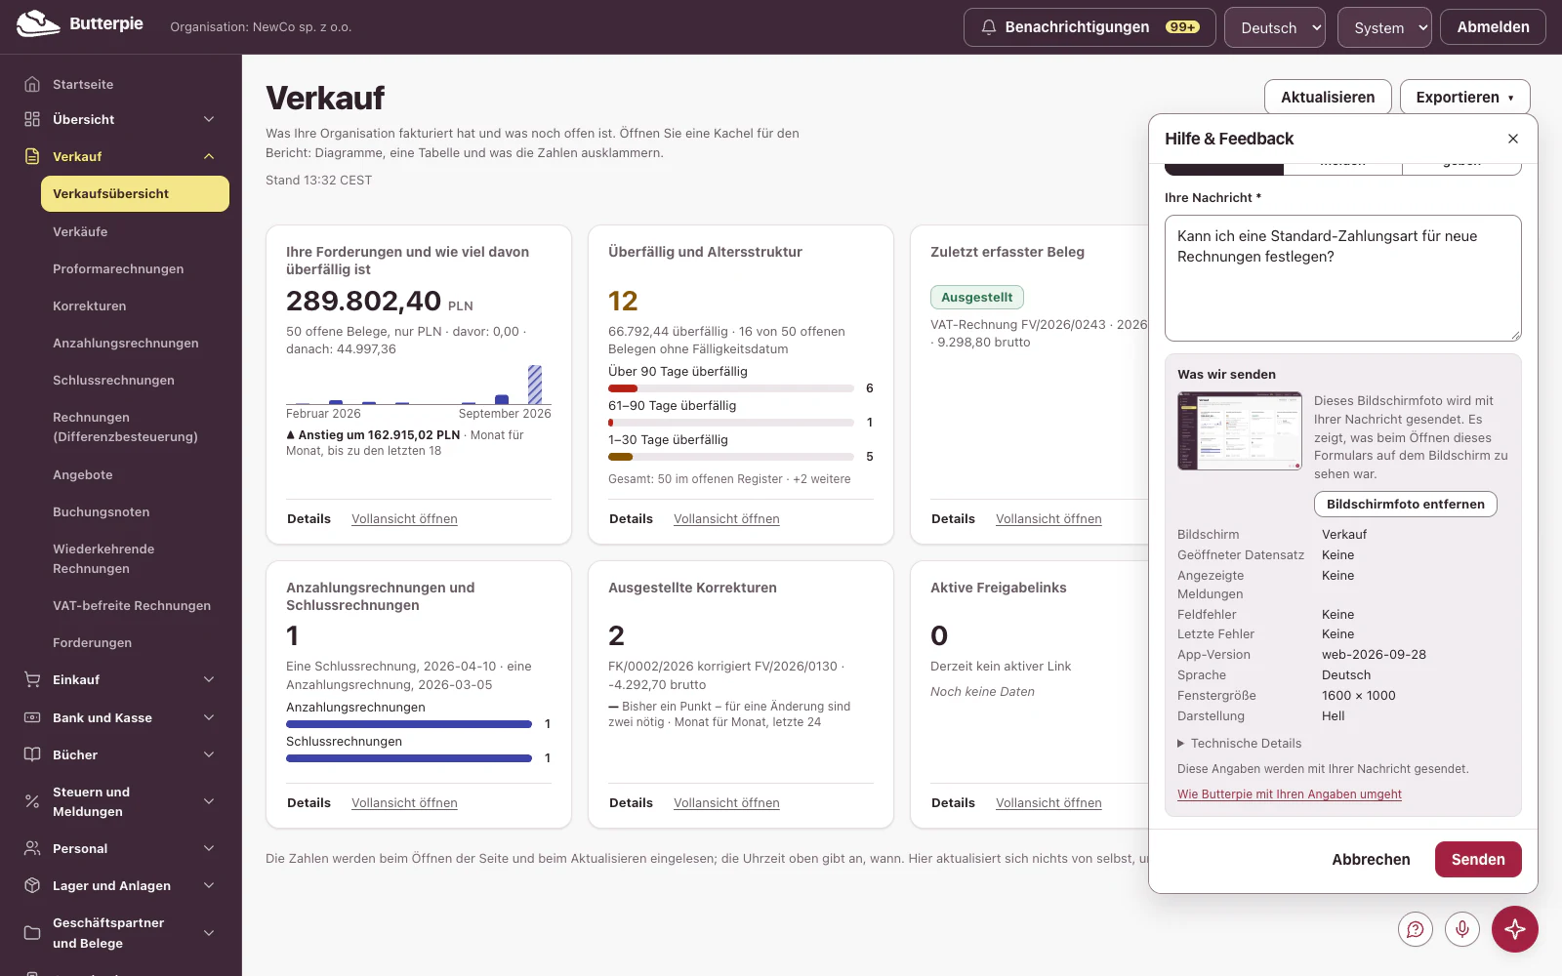This screenshot has height=976, width=1562.
Task: Click the Butterpie logo icon
Action: pyautogui.click(x=38, y=24)
